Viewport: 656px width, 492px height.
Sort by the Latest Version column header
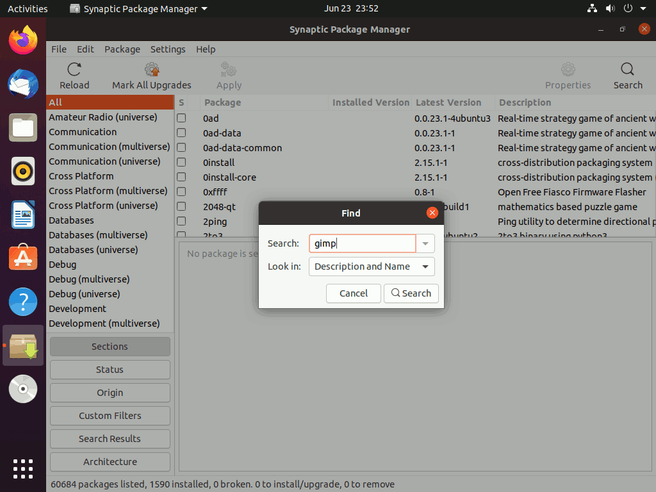[453, 102]
